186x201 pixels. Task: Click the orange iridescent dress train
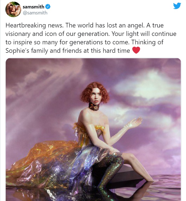point(42,158)
